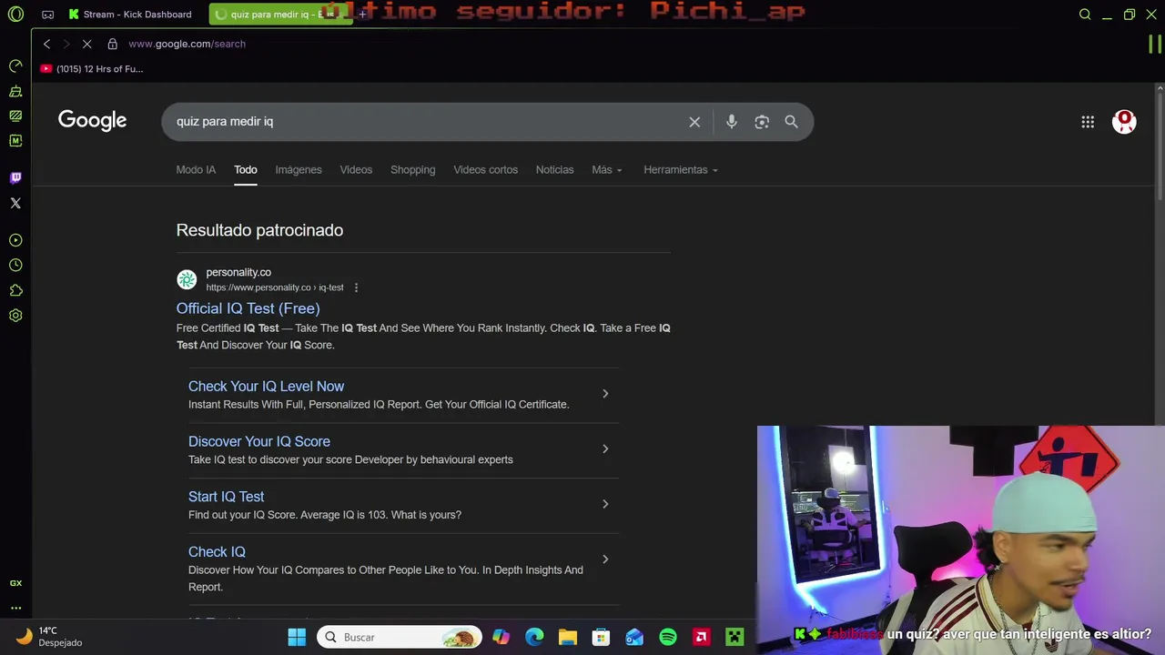The height and width of the screenshot is (655, 1165).
Task: Click the address bar URL
Action: 187,44
